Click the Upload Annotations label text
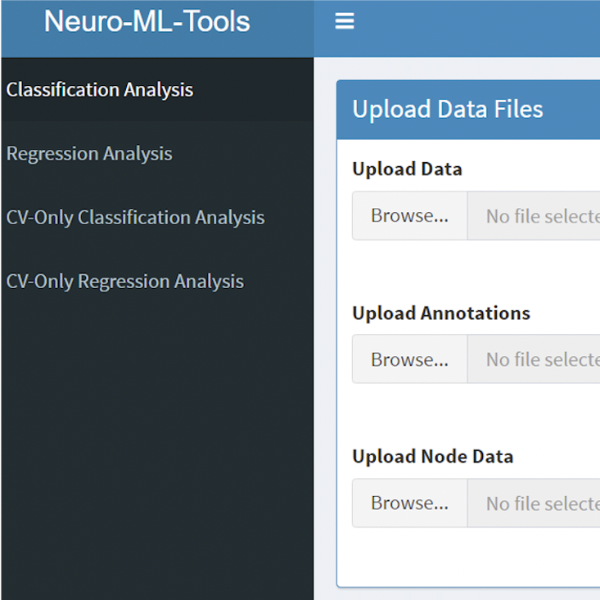This screenshot has width=600, height=600. coord(441,314)
